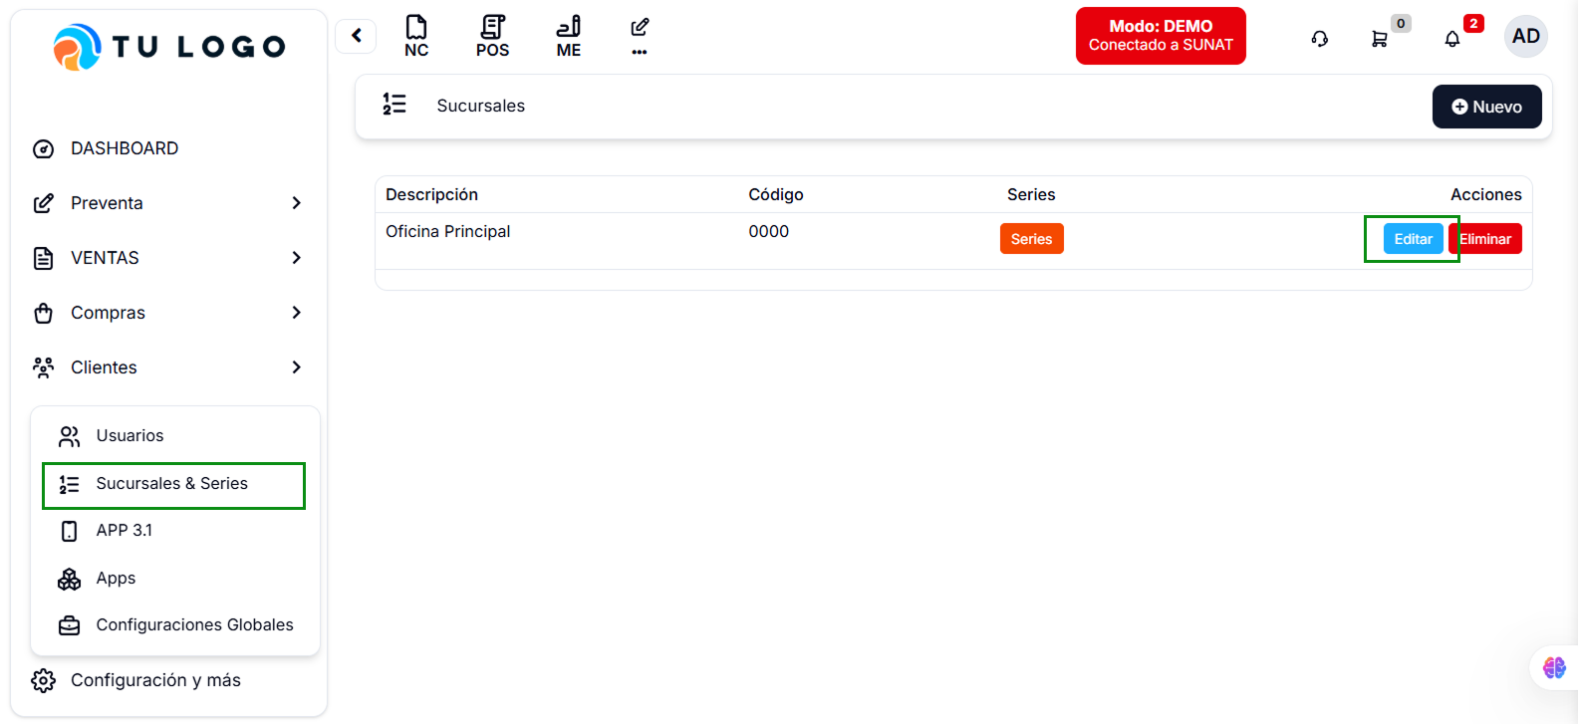Open the POS shortcut in top toolbar
The image size is (1578, 724).
tap(492, 37)
